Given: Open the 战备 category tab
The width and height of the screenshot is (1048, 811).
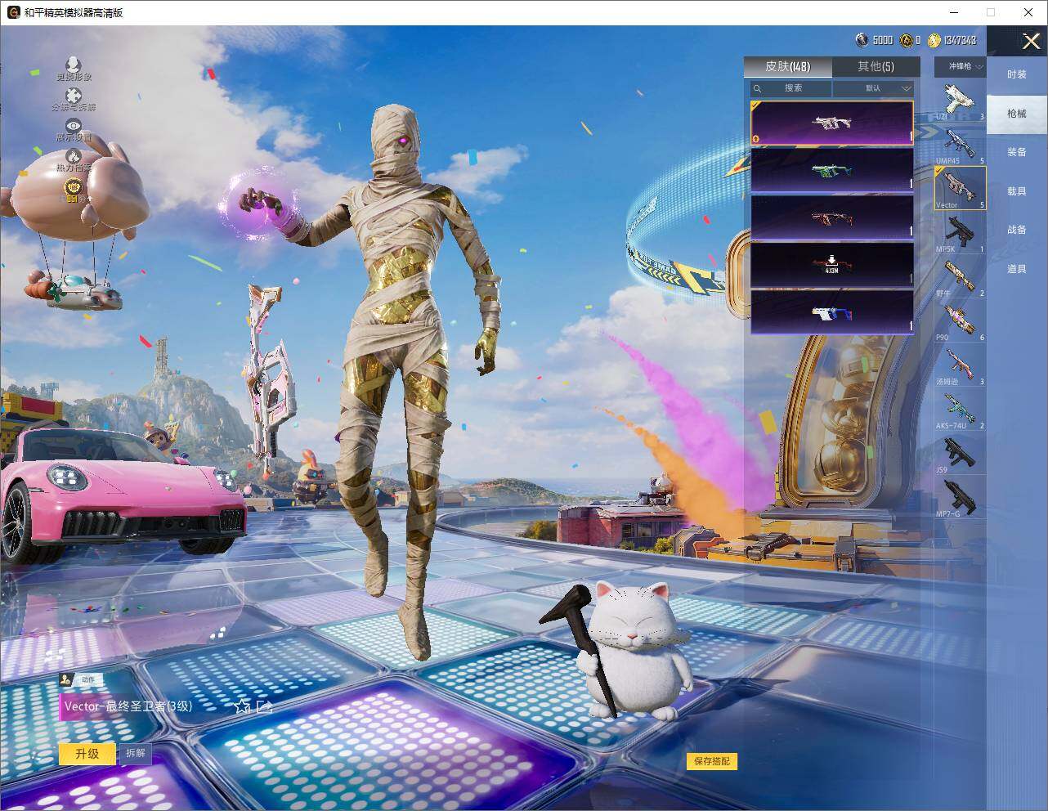Looking at the screenshot, I should [x=1017, y=230].
